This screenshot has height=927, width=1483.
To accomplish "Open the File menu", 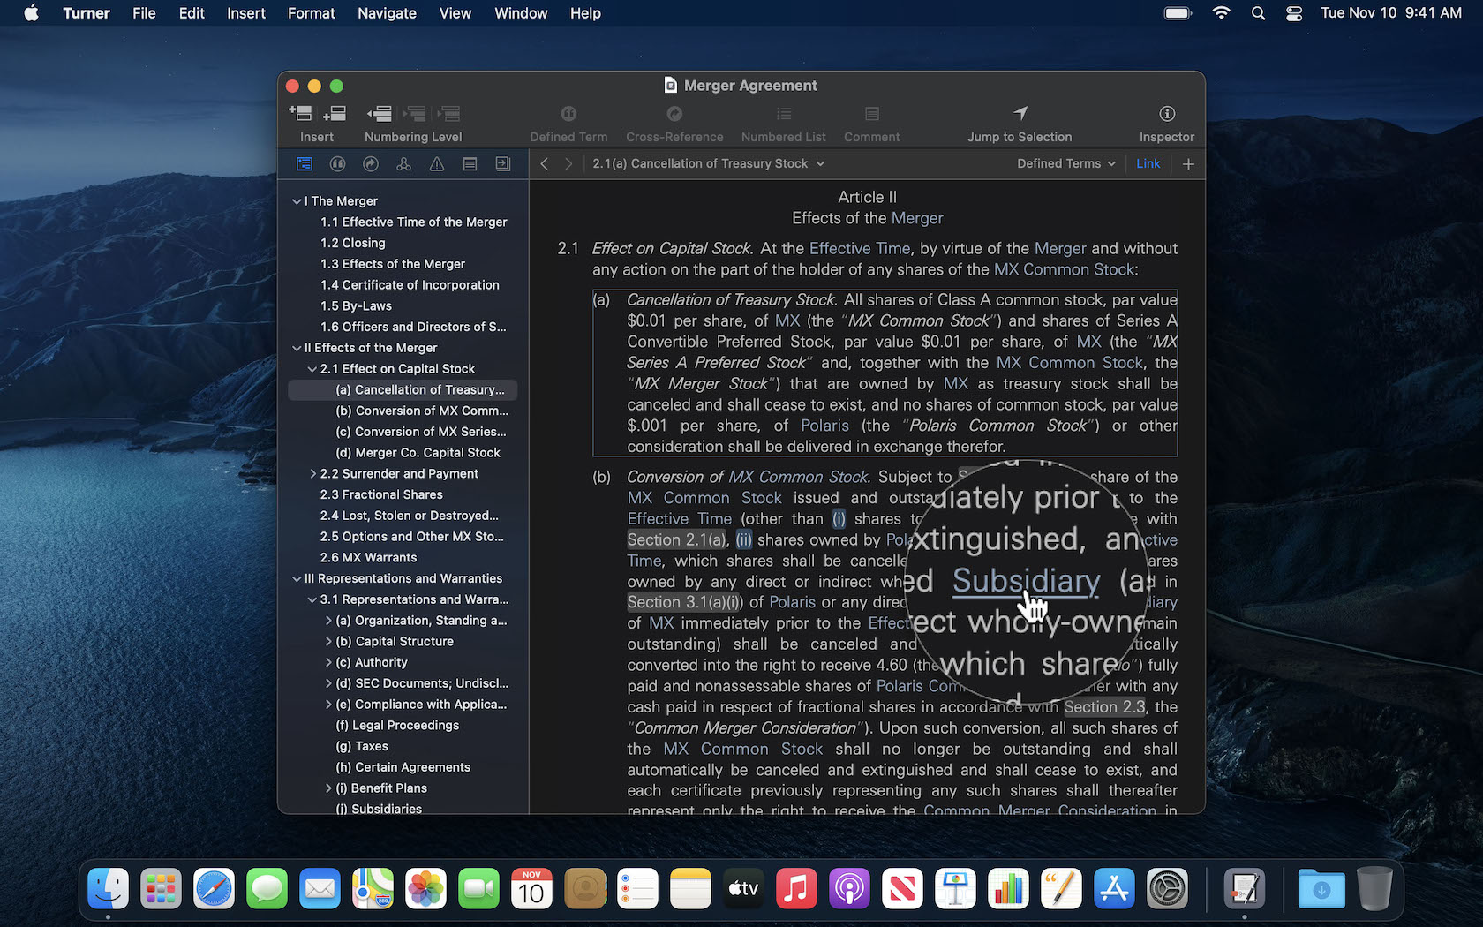I will point(144,13).
